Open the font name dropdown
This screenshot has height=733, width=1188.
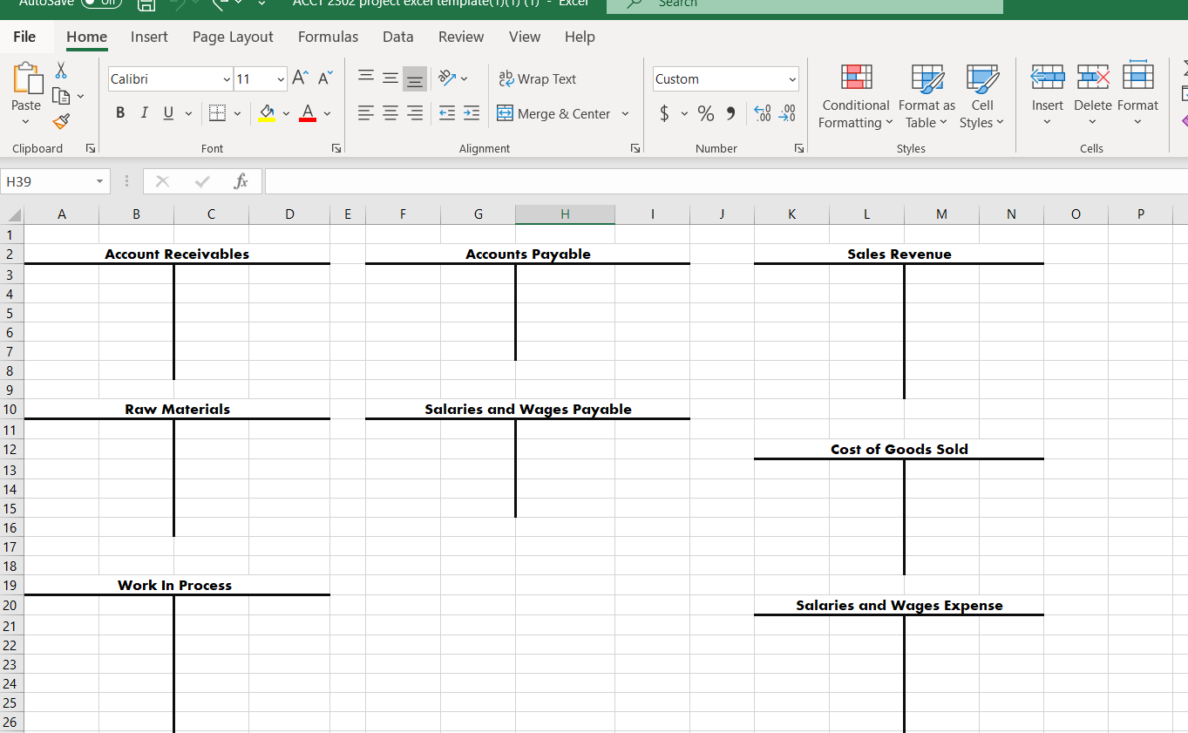pyautogui.click(x=226, y=78)
